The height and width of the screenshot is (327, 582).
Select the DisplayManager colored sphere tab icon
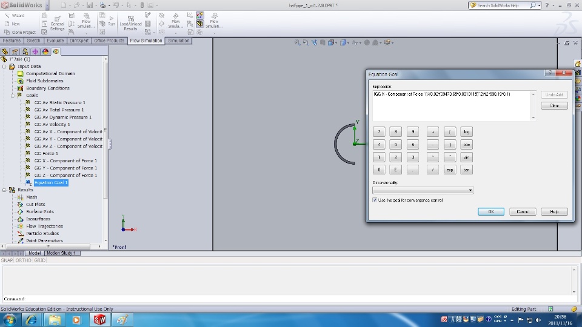pyautogui.click(x=45, y=51)
